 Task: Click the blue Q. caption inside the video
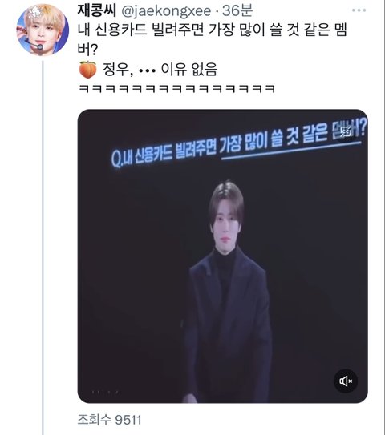[x=239, y=143]
